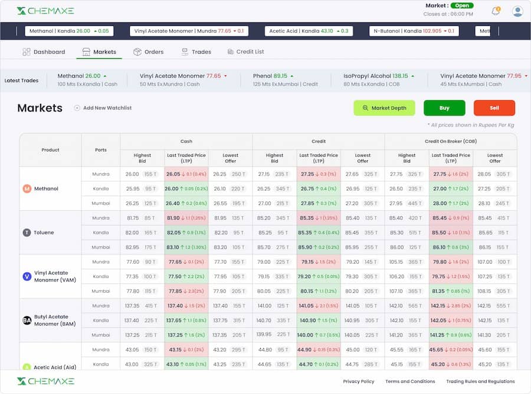Click the Toluene product icon
Screen dimensions: 531x394
click(x=27, y=233)
